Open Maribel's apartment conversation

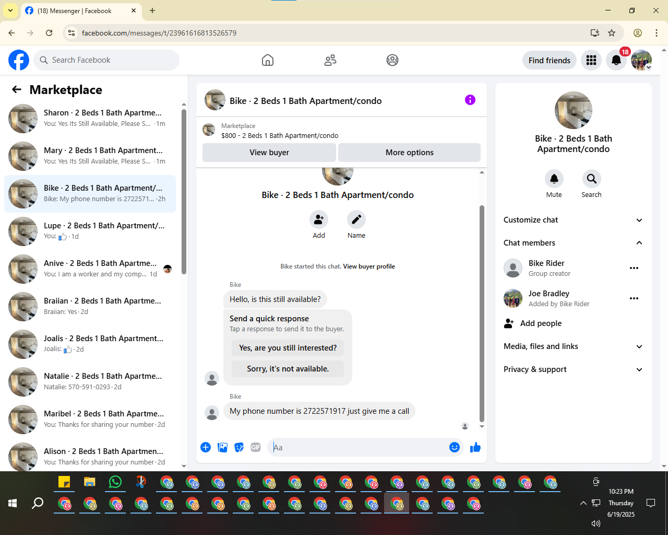pos(90,420)
